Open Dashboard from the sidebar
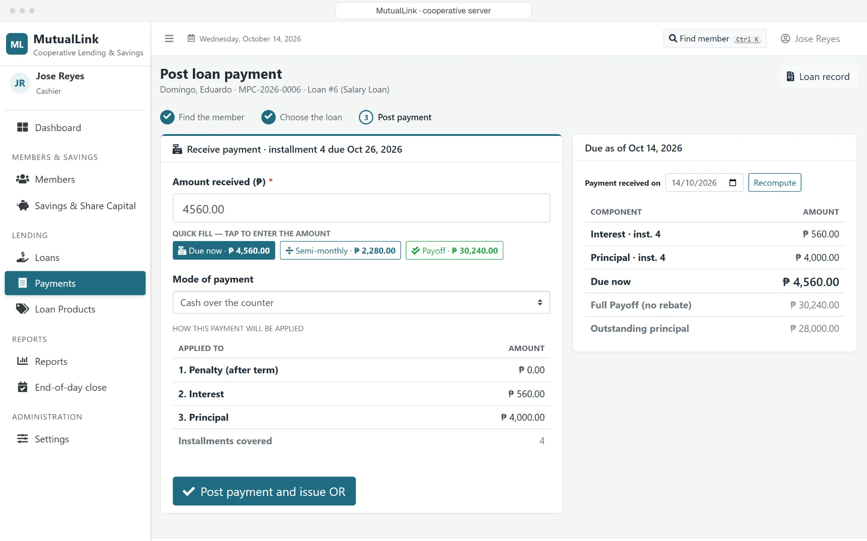Screen dimensions: 867x541 (x=75, y=128)
